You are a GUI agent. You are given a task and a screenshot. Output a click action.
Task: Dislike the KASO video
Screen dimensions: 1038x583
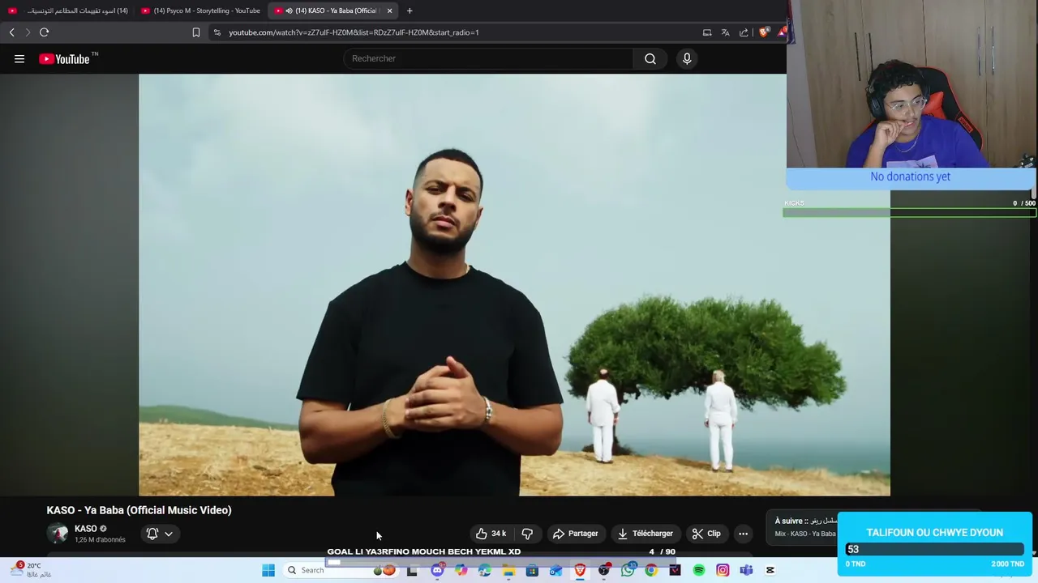(527, 534)
